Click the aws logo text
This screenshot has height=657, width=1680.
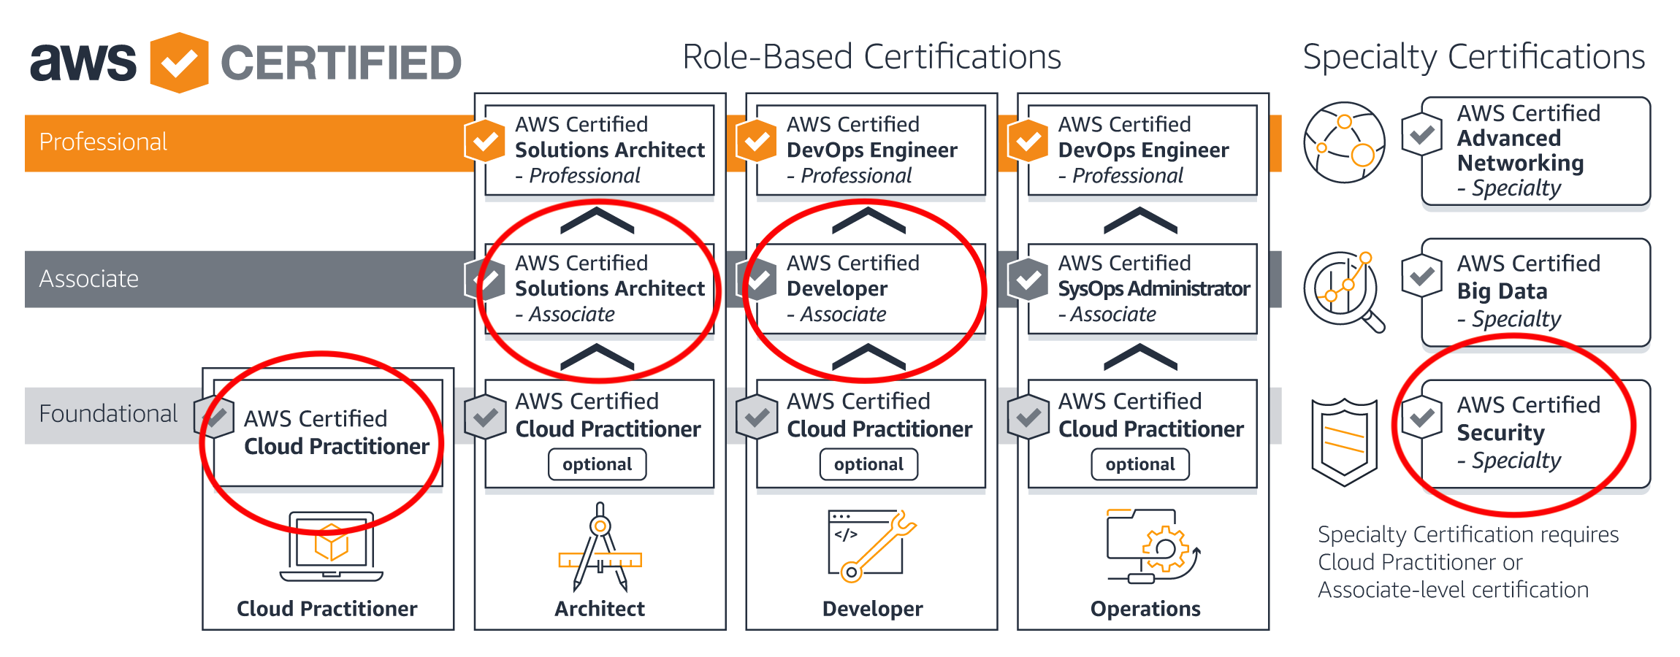tap(83, 62)
